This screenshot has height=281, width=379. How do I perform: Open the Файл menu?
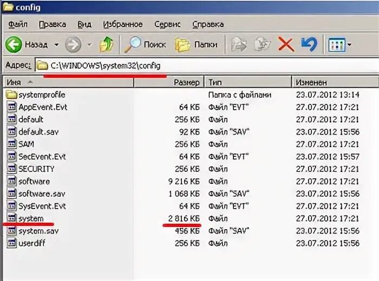click(x=18, y=24)
